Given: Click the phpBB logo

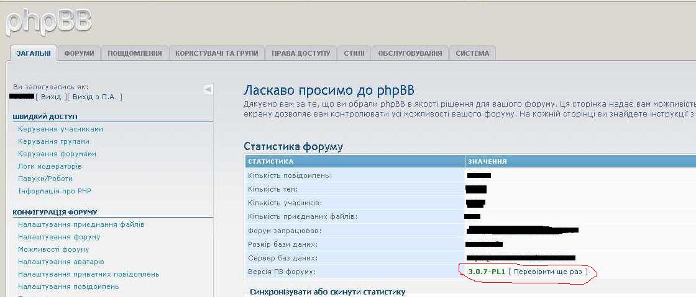Looking at the screenshot, I should (49, 22).
